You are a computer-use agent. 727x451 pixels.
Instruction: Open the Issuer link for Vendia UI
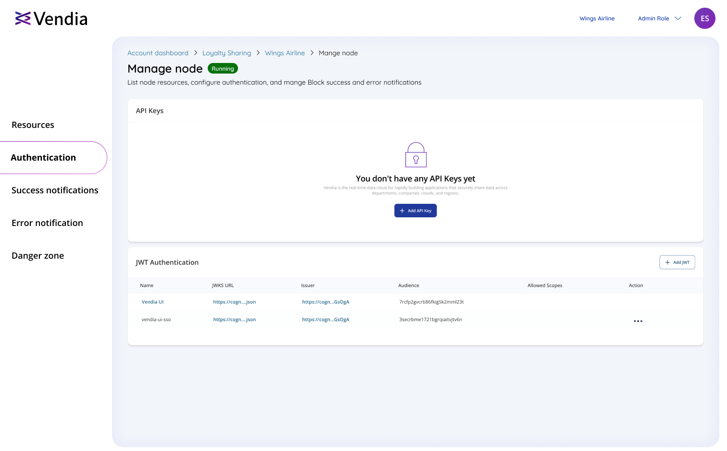[326, 302]
